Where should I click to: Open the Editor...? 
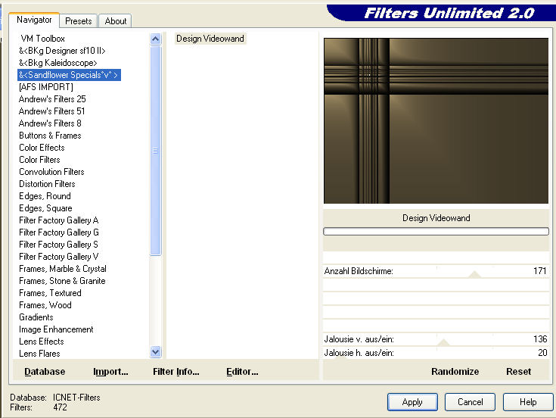pos(242,372)
